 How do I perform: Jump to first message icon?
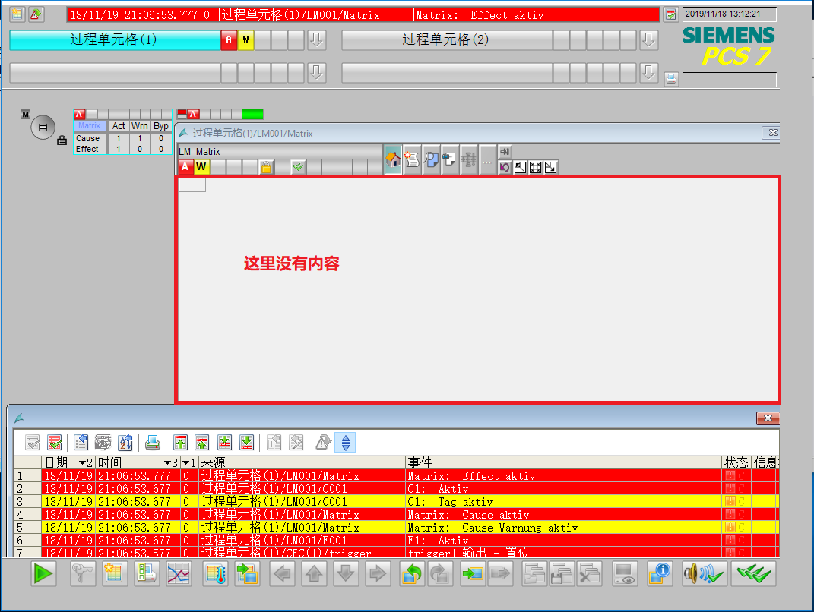[x=180, y=443]
